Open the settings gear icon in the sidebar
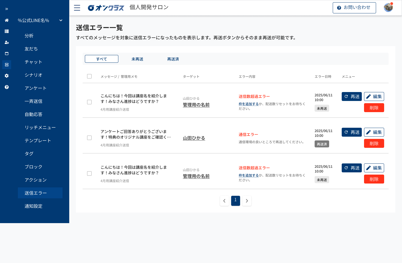Image resolution: width=402 pixels, height=263 pixels. tap(6, 76)
